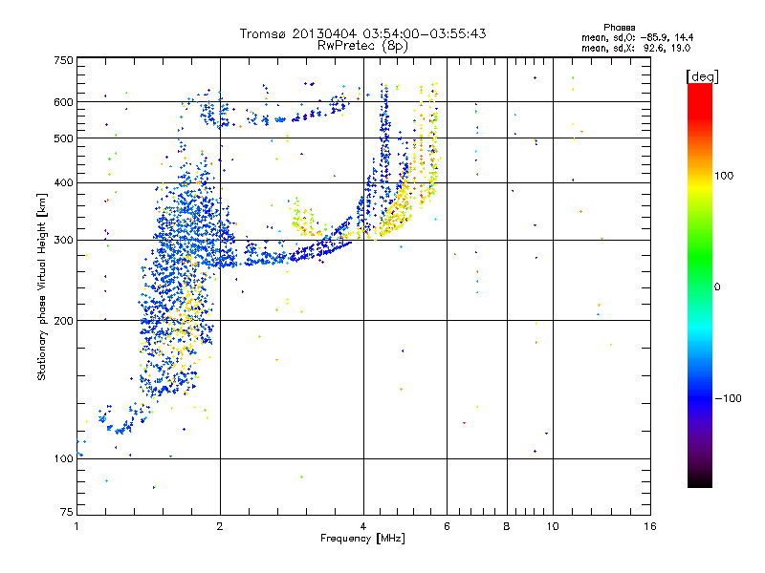
Task: Click the x-axis tick label '1'
Action: click(76, 526)
